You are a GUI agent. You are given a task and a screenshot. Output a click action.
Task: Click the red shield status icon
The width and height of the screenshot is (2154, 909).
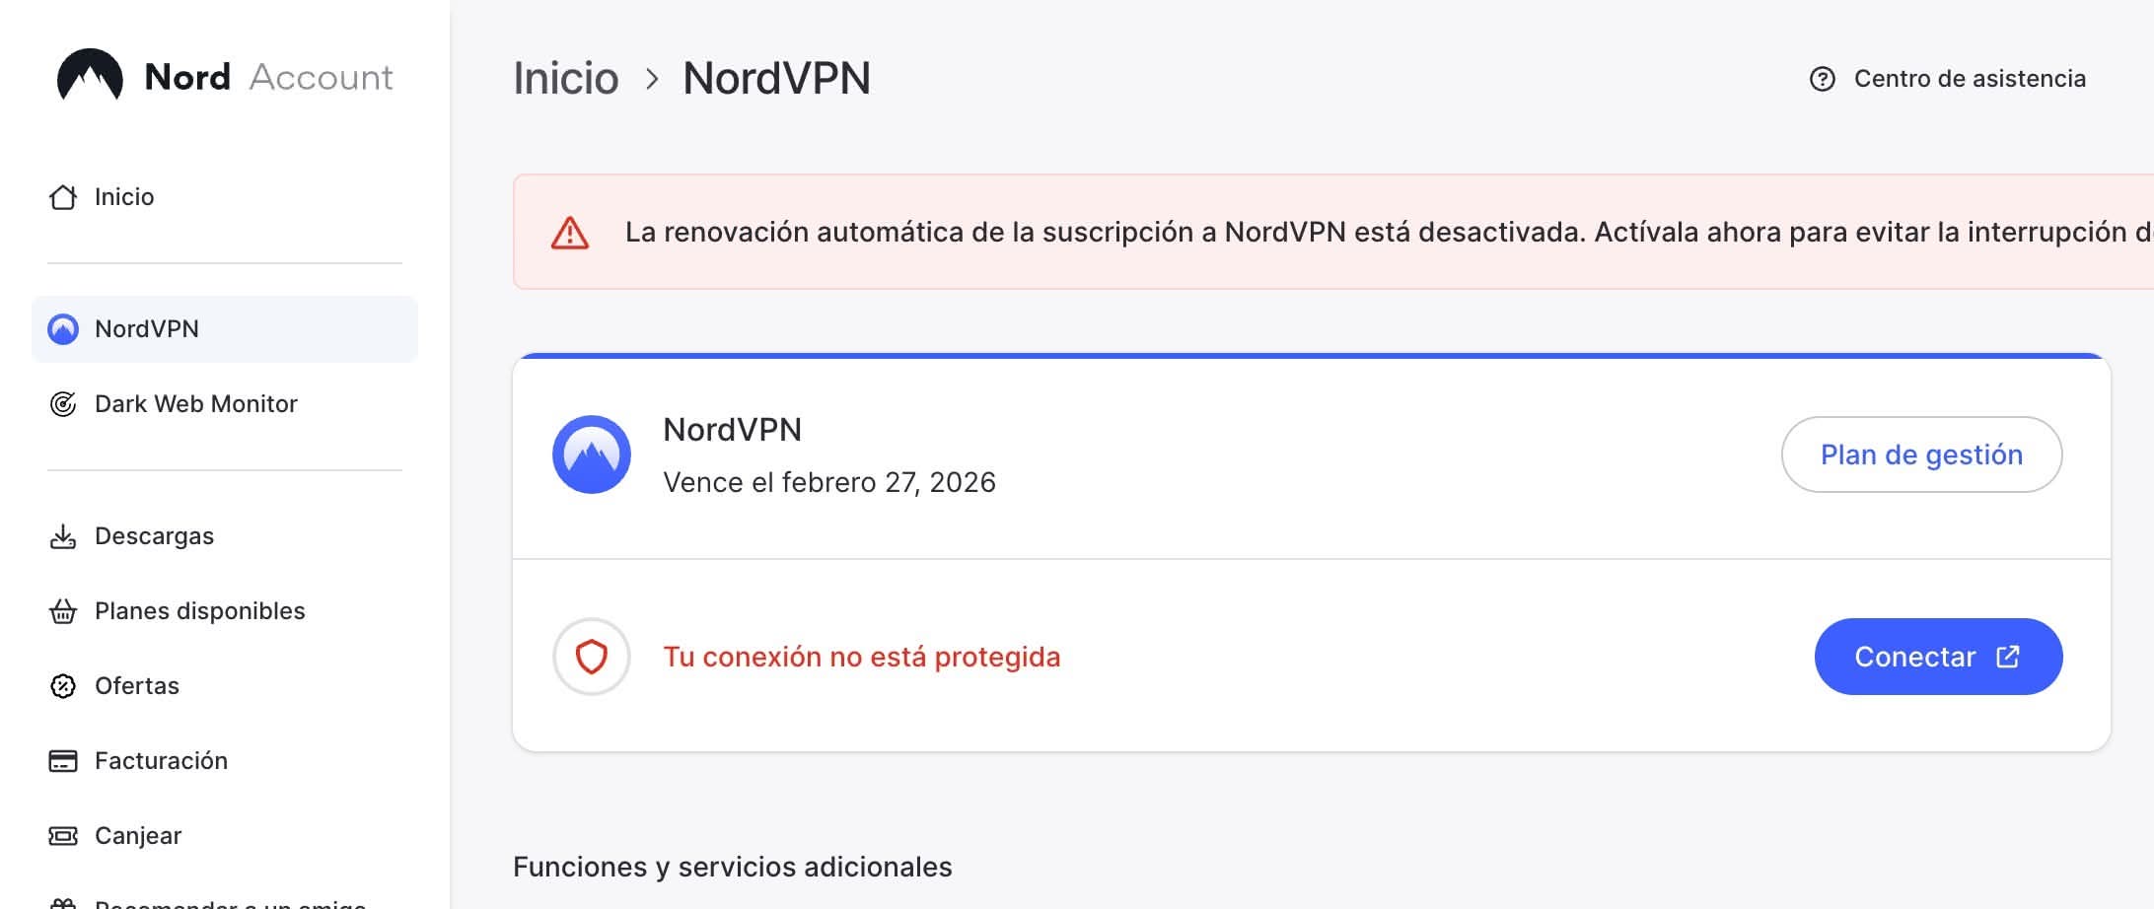592,657
